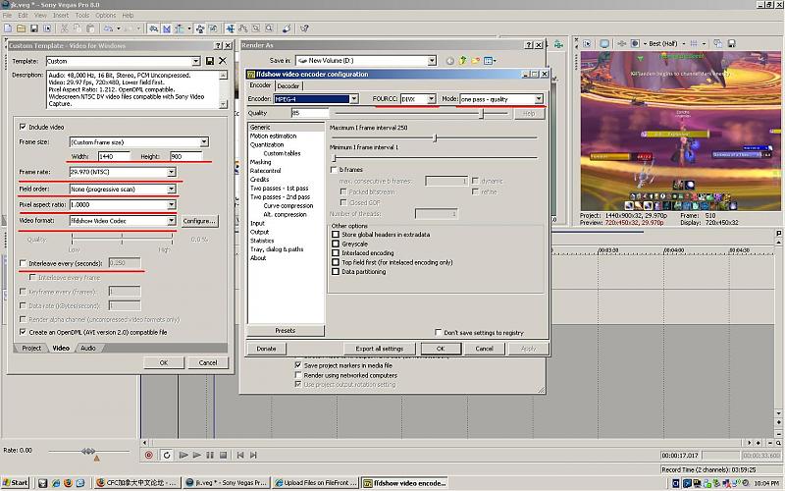
Task: Switch to the Audio tab in Custom Template
Action: click(x=88, y=348)
